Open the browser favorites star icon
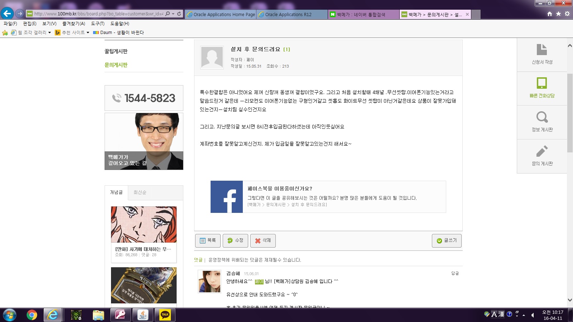 (558, 14)
